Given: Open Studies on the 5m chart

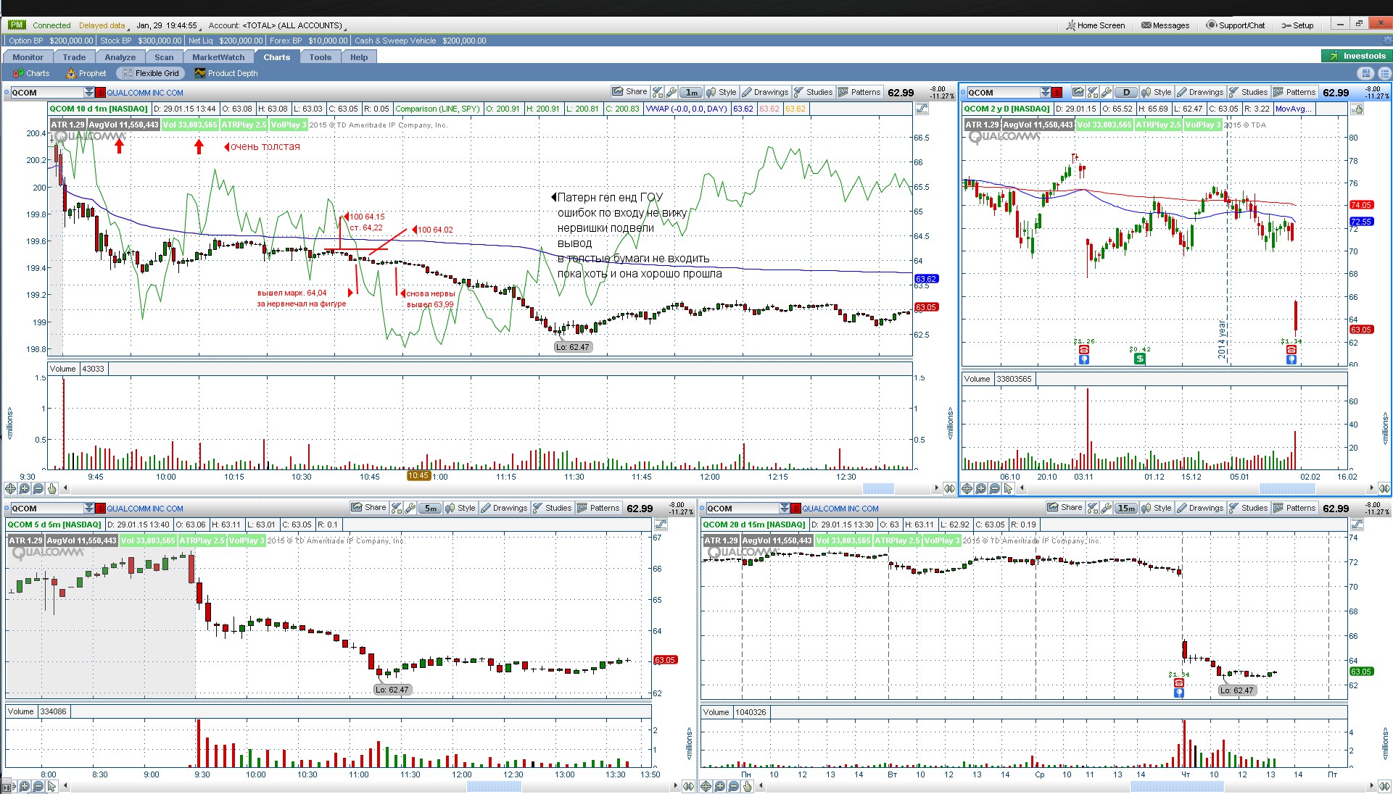Looking at the screenshot, I should pyautogui.click(x=552, y=508).
